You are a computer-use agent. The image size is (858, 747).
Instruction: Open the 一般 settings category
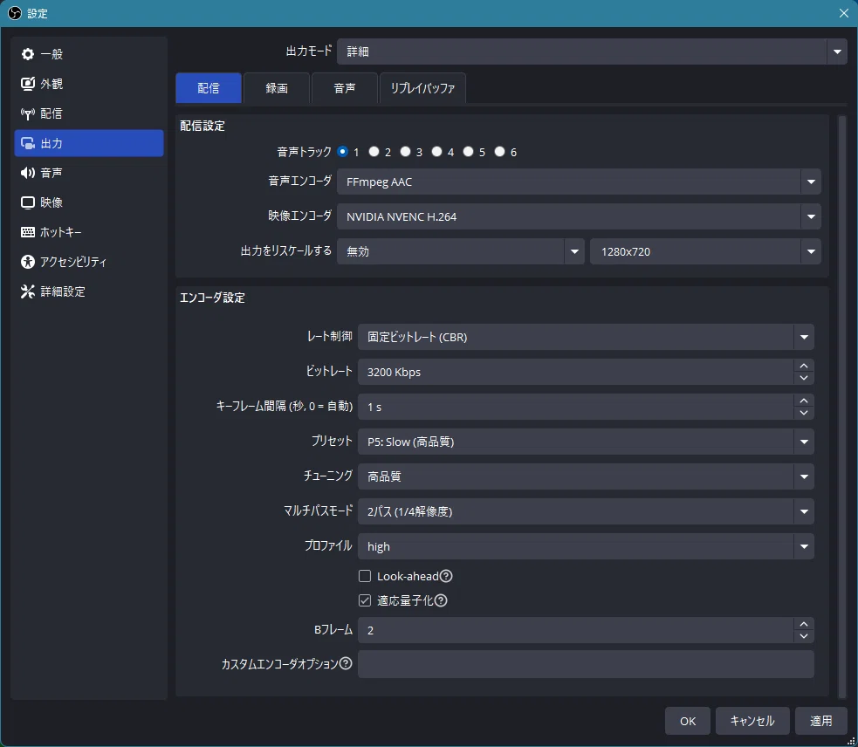pos(89,54)
